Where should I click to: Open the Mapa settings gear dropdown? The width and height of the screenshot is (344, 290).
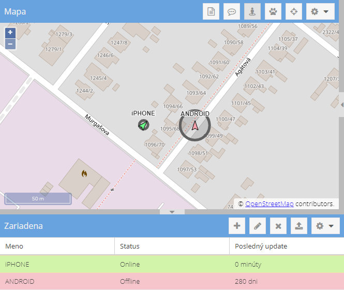pyautogui.click(x=320, y=11)
